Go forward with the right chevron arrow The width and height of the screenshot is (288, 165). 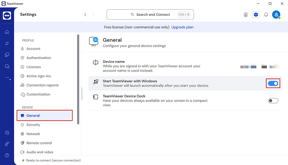[94, 15]
